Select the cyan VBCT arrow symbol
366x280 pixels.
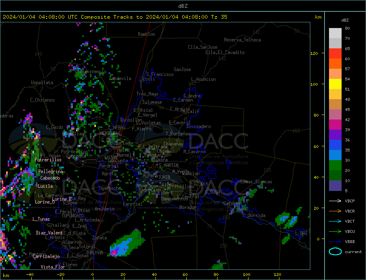[335, 221]
